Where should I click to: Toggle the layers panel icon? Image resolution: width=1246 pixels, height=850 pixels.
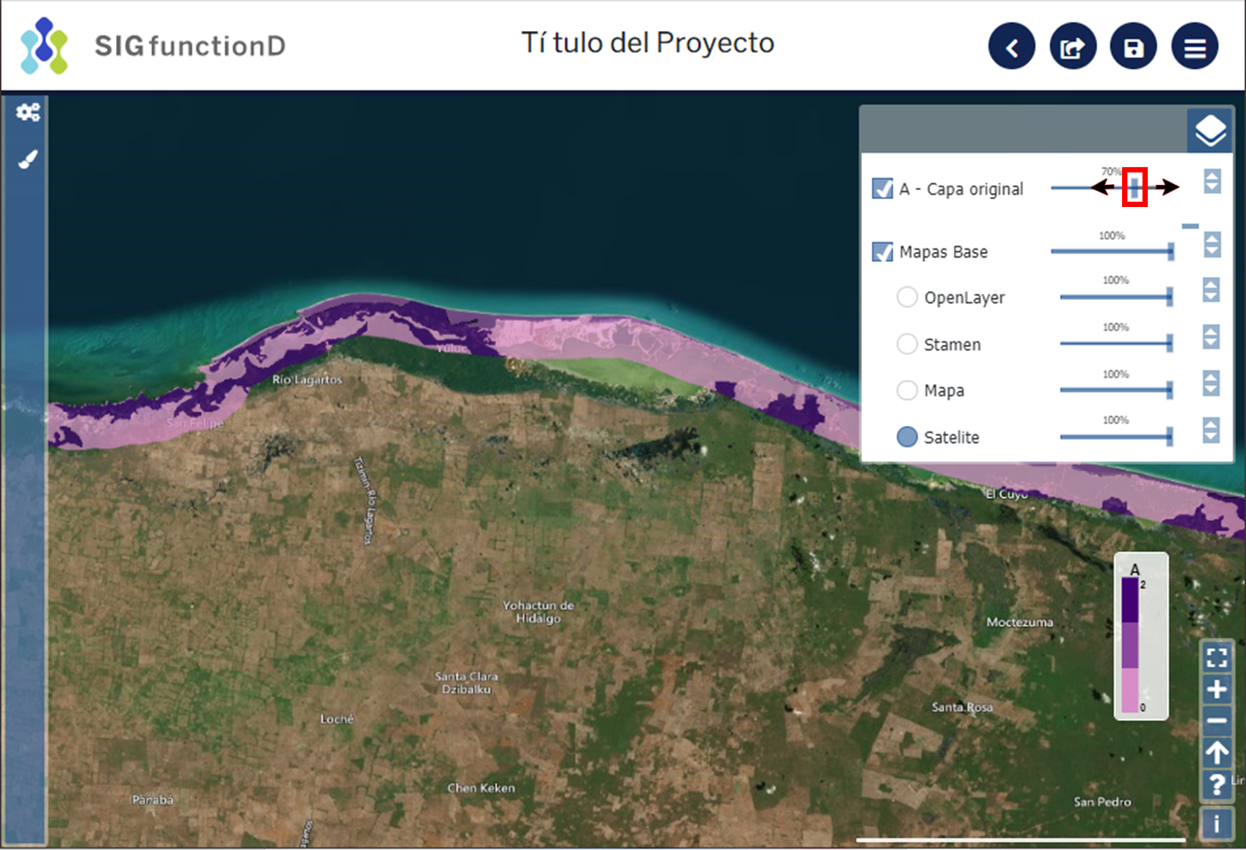[1210, 130]
